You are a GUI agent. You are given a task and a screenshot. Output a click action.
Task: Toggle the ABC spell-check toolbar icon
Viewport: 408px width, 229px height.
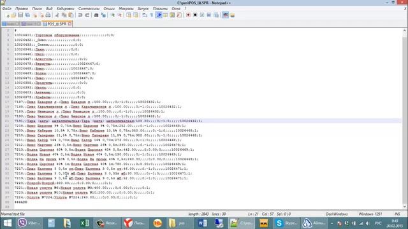pyautogui.click(x=225, y=15)
